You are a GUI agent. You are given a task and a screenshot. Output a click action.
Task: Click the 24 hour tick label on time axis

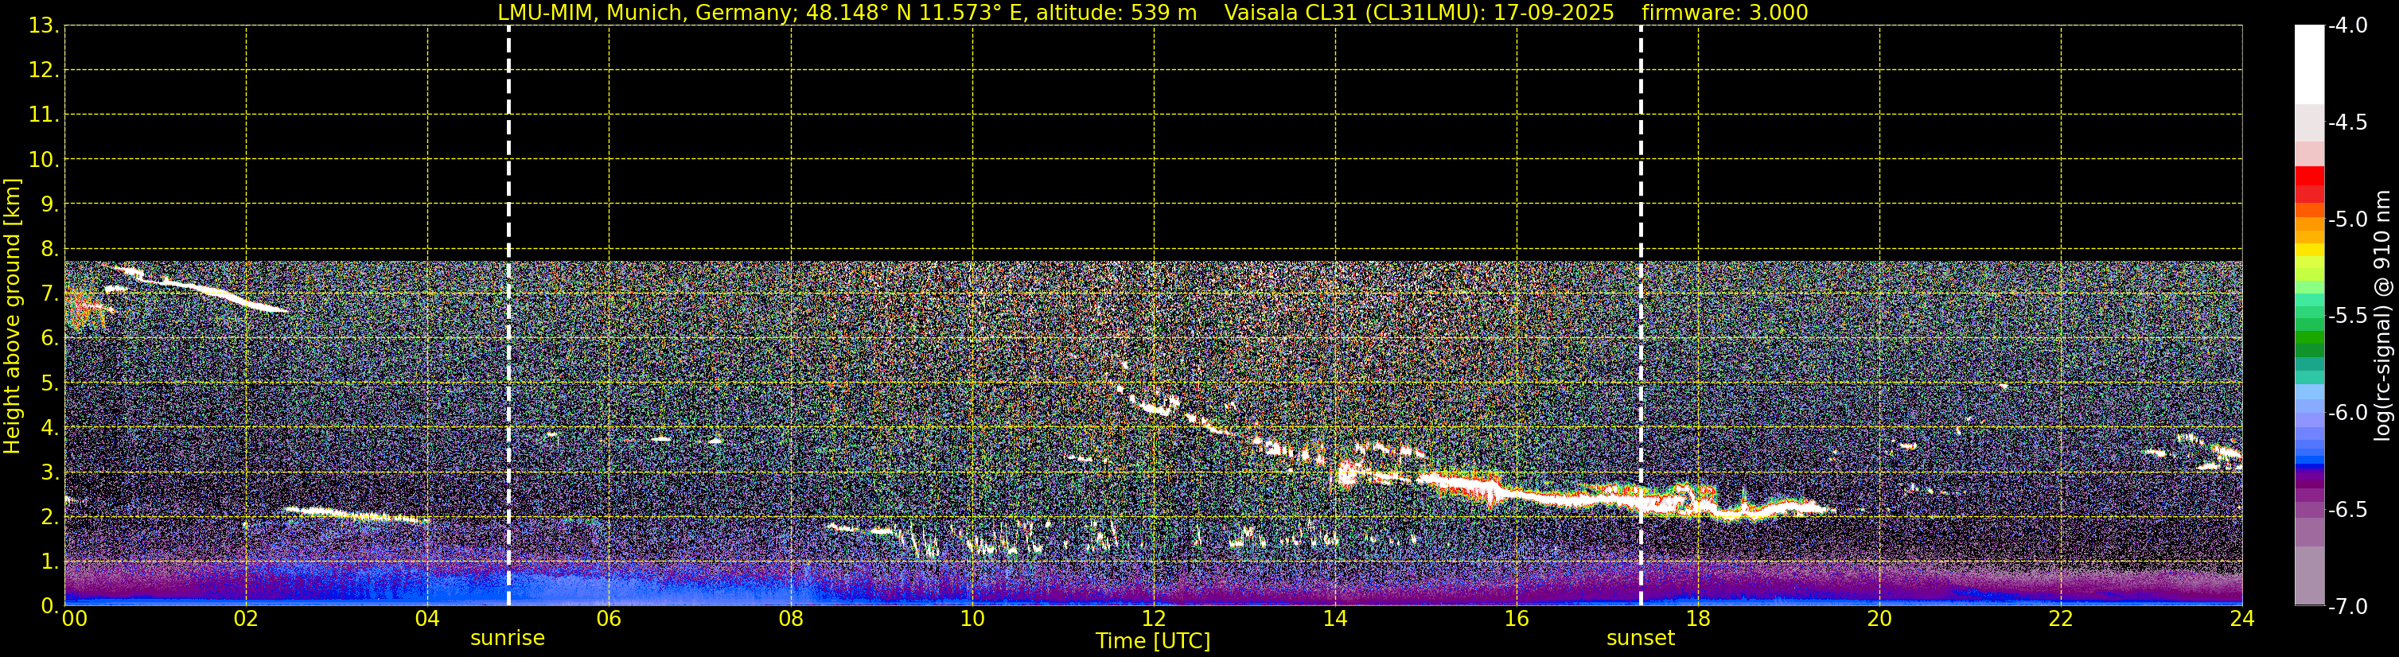[2241, 620]
